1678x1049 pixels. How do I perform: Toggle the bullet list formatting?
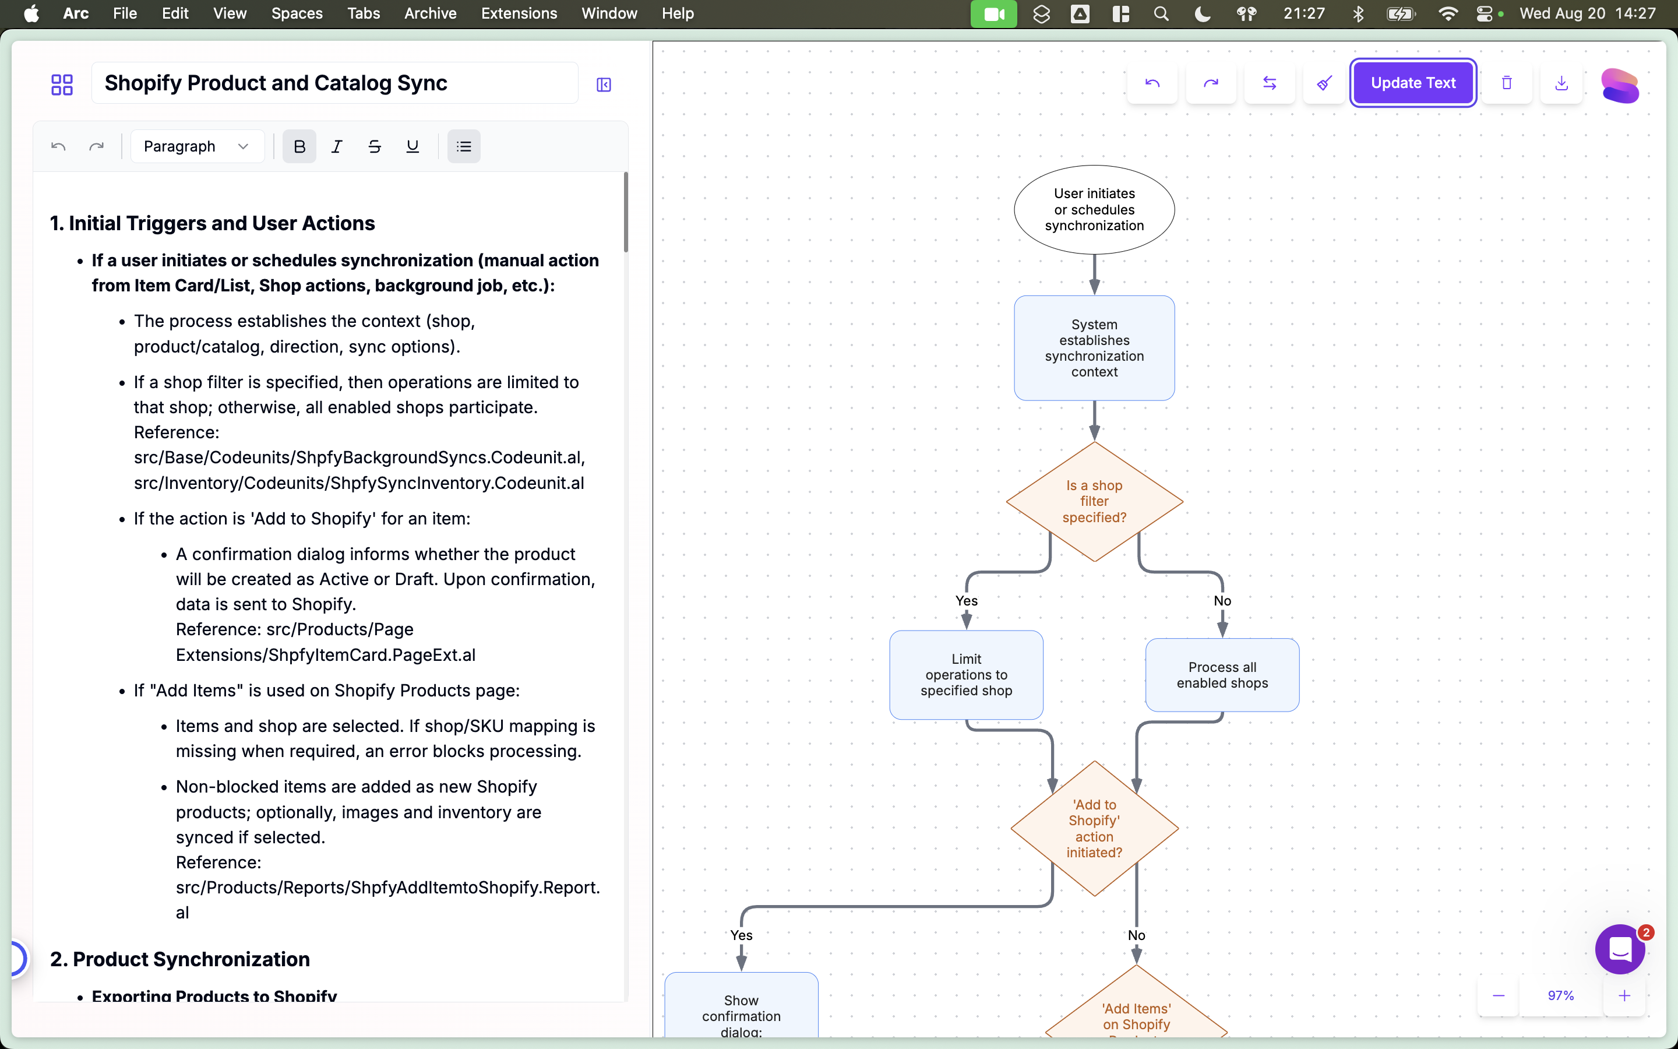coord(464,146)
